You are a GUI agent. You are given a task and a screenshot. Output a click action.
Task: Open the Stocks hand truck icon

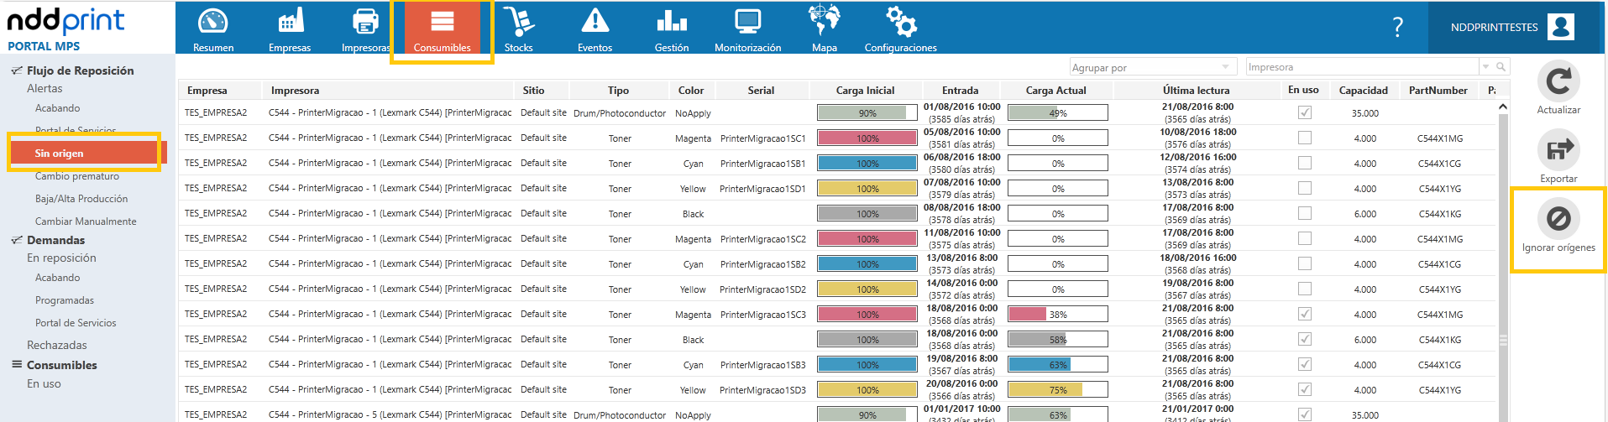point(518,21)
